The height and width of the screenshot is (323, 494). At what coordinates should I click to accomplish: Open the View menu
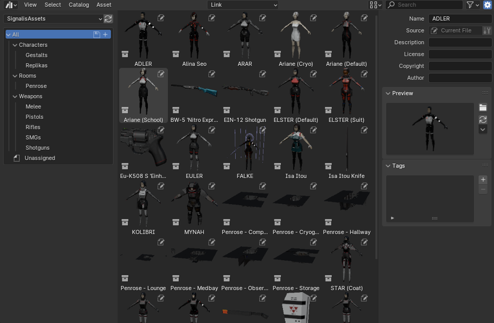[30, 5]
